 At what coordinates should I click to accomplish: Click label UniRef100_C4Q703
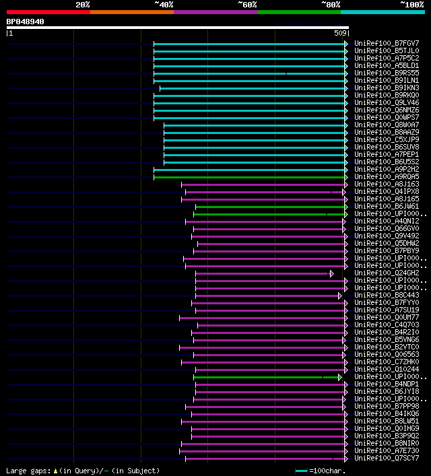[387, 325]
